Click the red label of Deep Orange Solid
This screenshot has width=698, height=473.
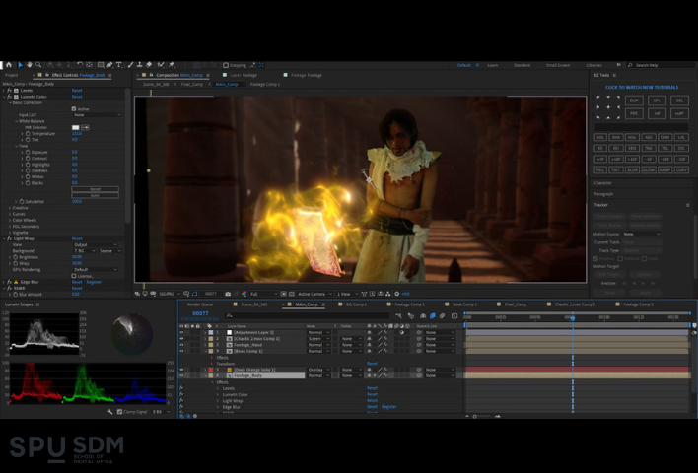[211, 370]
